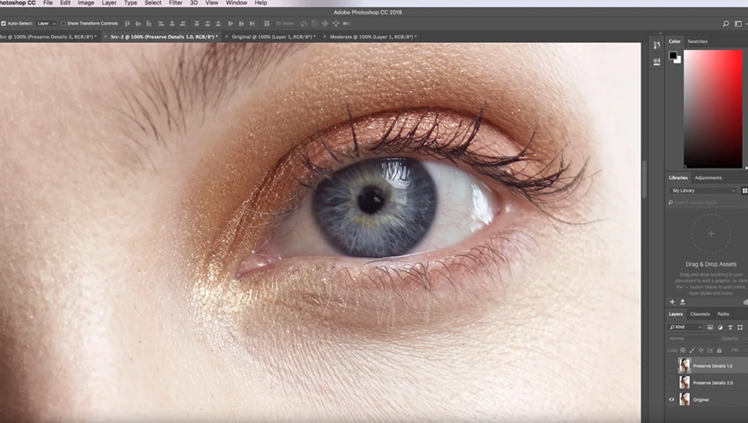
Task: Open the search magnifier in options bar
Action: (725, 23)
